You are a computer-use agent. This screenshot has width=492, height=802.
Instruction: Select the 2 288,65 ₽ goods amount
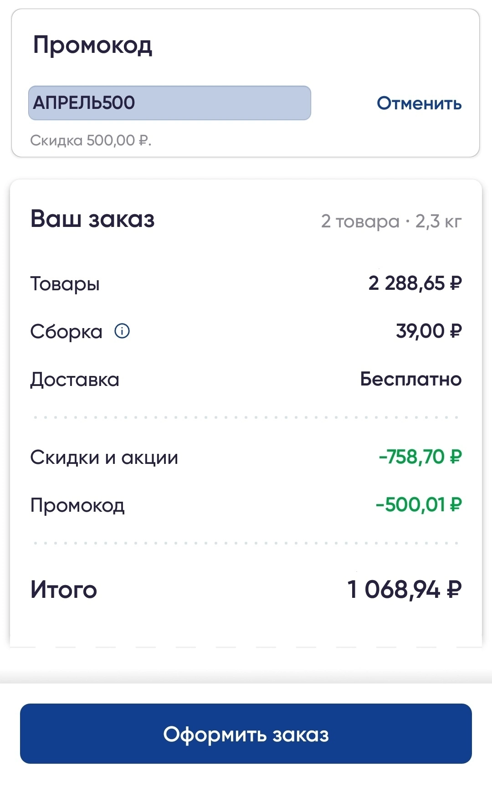tap(415, 283)
